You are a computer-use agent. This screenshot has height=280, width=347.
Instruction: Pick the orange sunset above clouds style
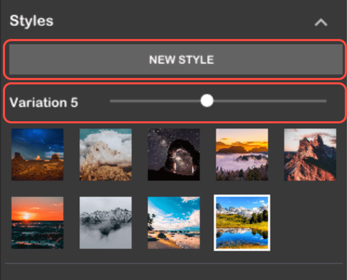tap(242, 154)
